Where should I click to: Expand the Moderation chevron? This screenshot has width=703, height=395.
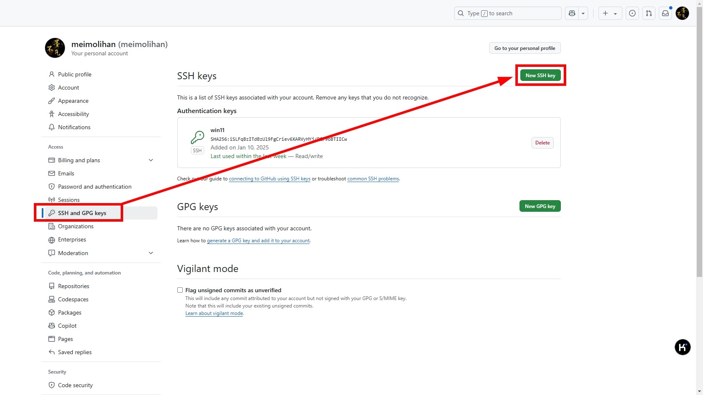click(151, 253)
